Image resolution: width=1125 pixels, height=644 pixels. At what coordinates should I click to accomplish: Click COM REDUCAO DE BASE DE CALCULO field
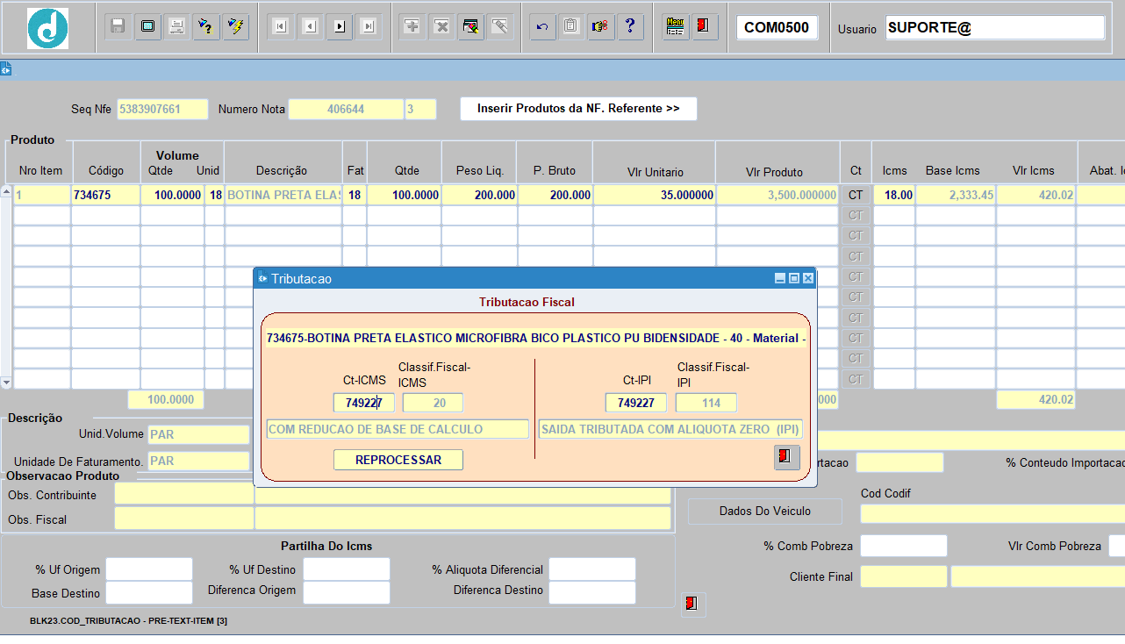(x=398, y=429)
